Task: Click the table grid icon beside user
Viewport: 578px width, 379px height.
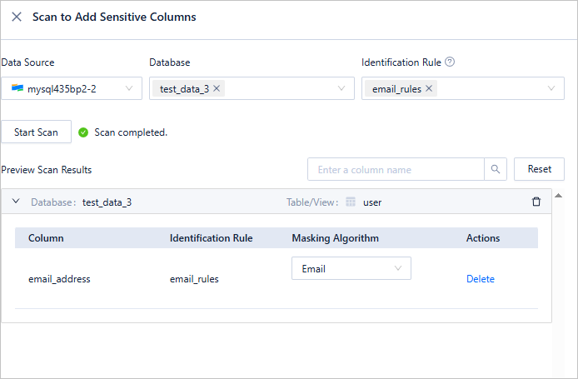Action: click(x=351, y=202)
